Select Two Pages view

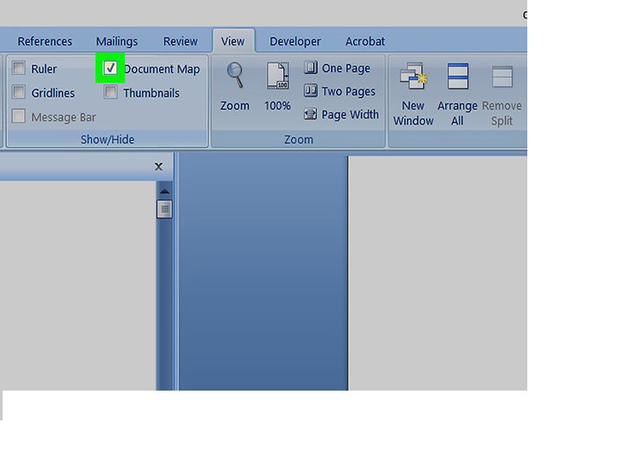(339, 91)
